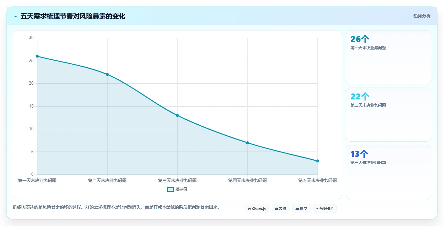
Task: Select the Chart.js tag
Action: click(x=257, y=209)
